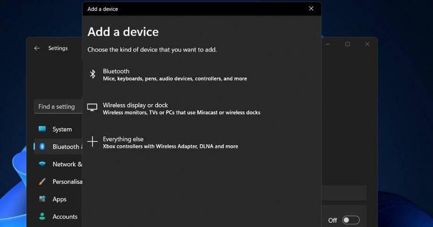Toggle the Off switch in Settings window
433x227 pixels.
click(x=351, y=220)
